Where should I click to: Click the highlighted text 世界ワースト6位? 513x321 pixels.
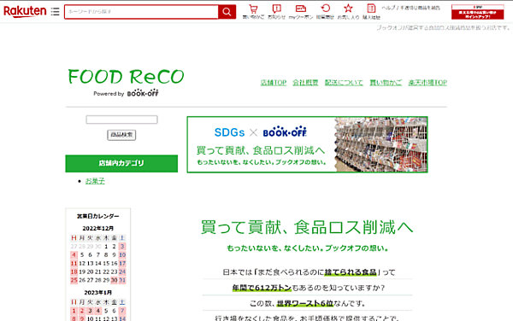(x=305, y=303)
